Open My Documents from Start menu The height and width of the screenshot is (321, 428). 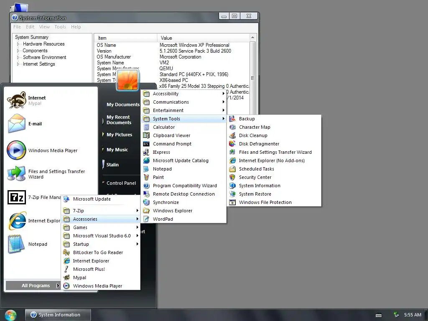click(123, 104)
